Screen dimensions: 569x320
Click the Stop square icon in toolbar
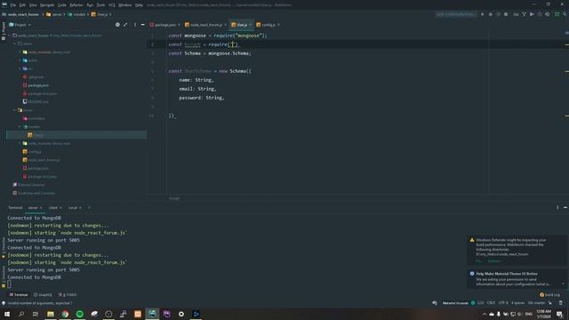coord(506,14)
